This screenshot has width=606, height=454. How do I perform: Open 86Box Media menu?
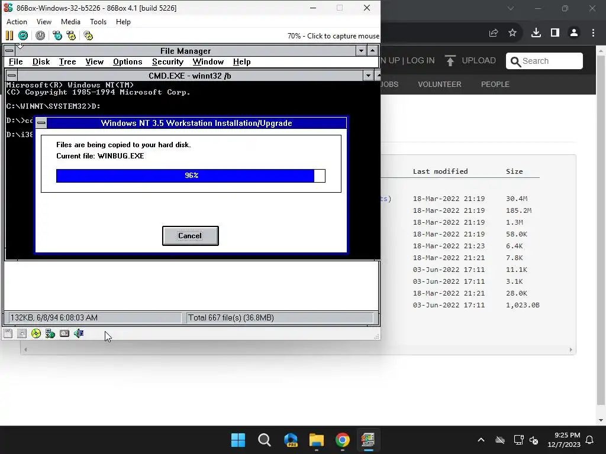point(71,22)
